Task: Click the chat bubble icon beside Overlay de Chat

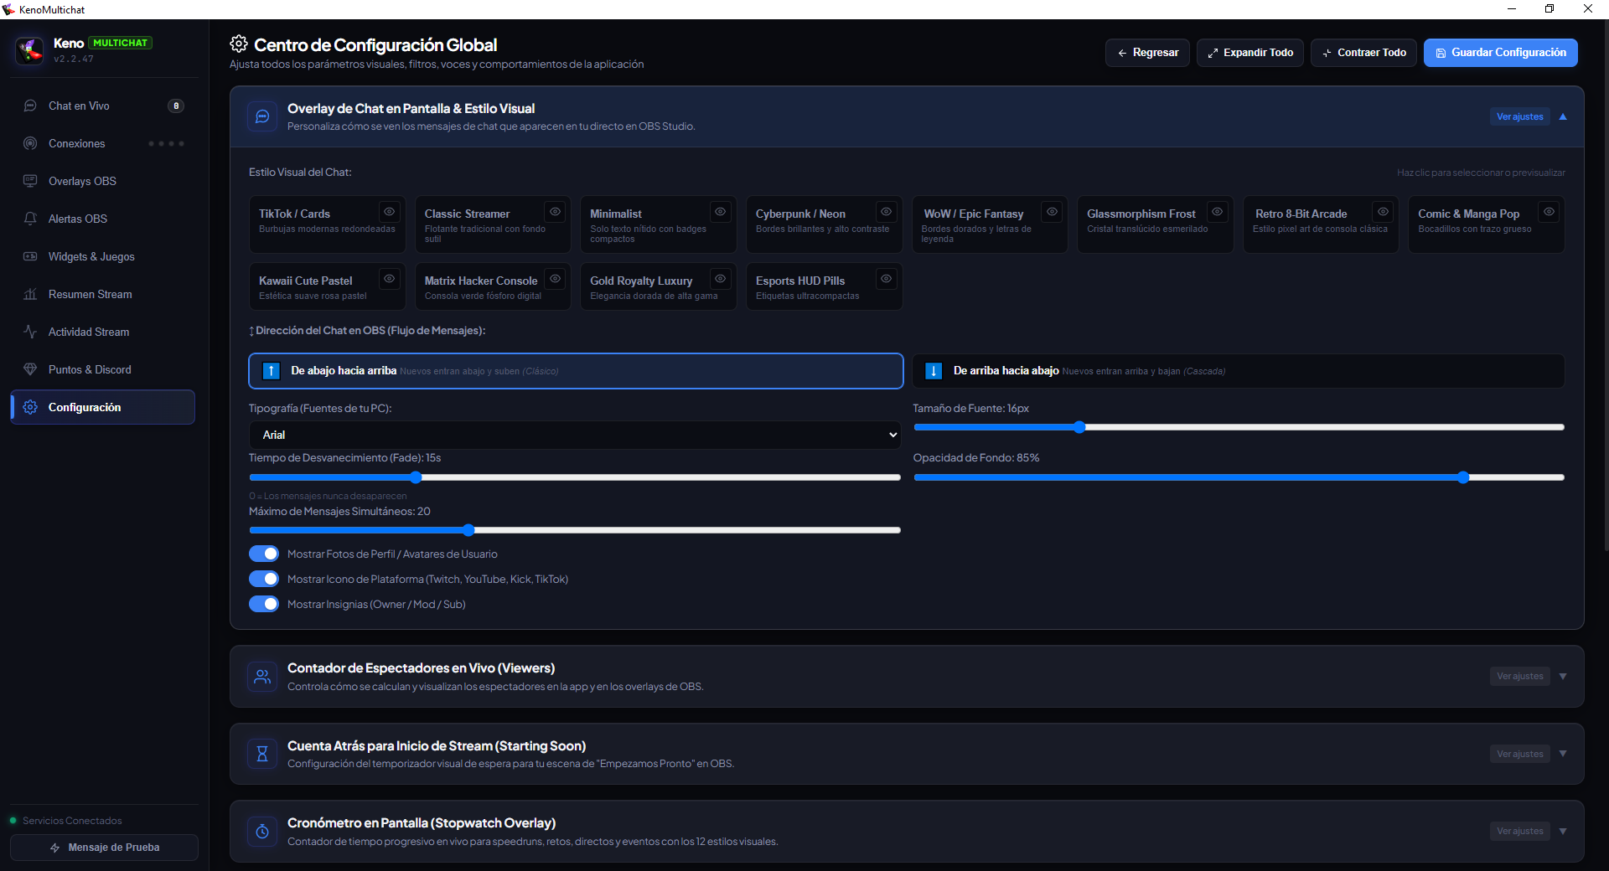Action: click(262, 116)
